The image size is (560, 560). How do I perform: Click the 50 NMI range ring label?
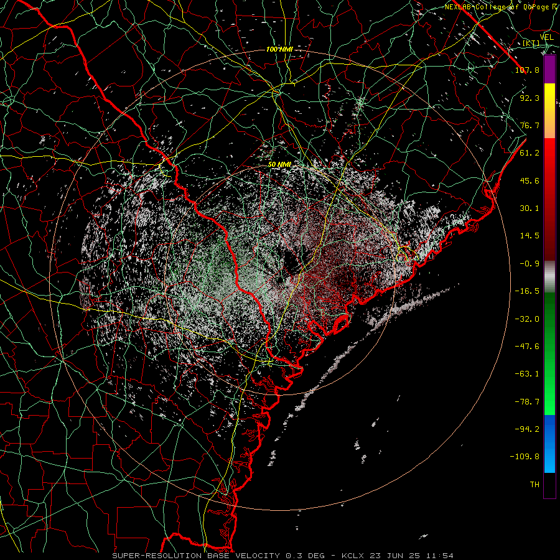click(279, 164)
